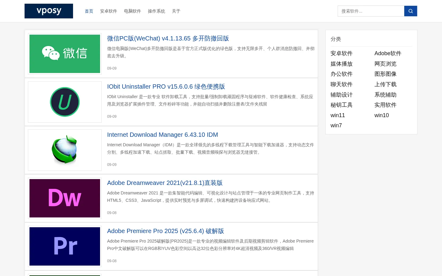The width and height of the screenshot is (442, 276).
Task: Open the WeChat green logo thumbnail
Action: click(x=65, y=54)
